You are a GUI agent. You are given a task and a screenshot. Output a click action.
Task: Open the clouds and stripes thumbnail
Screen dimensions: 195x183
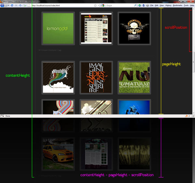pyautogui.click(x=96, y=107)
